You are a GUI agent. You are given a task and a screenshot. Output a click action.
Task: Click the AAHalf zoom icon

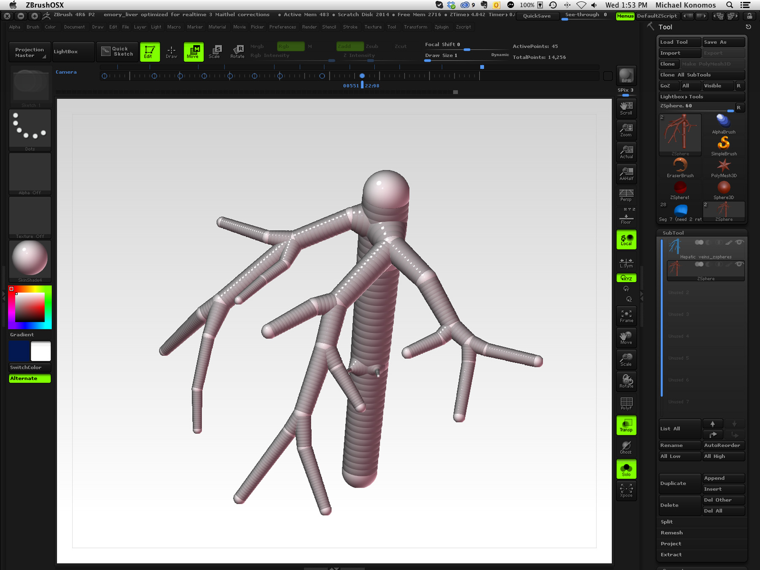coord(626,174)
